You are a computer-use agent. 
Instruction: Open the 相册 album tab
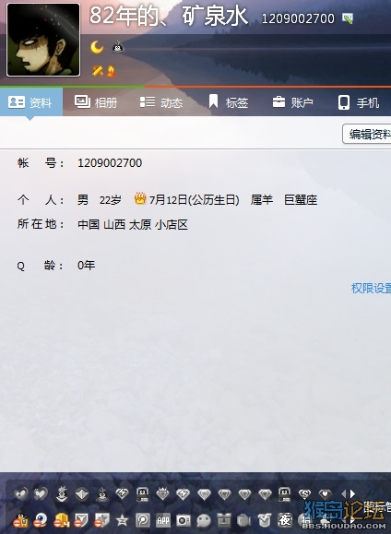pos(96,102)
